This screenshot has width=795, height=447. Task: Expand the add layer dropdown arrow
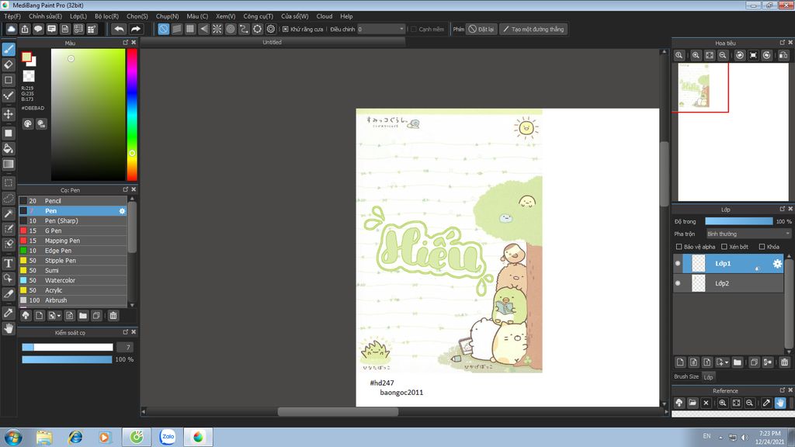pyautogui.click(x=727, y=362)
